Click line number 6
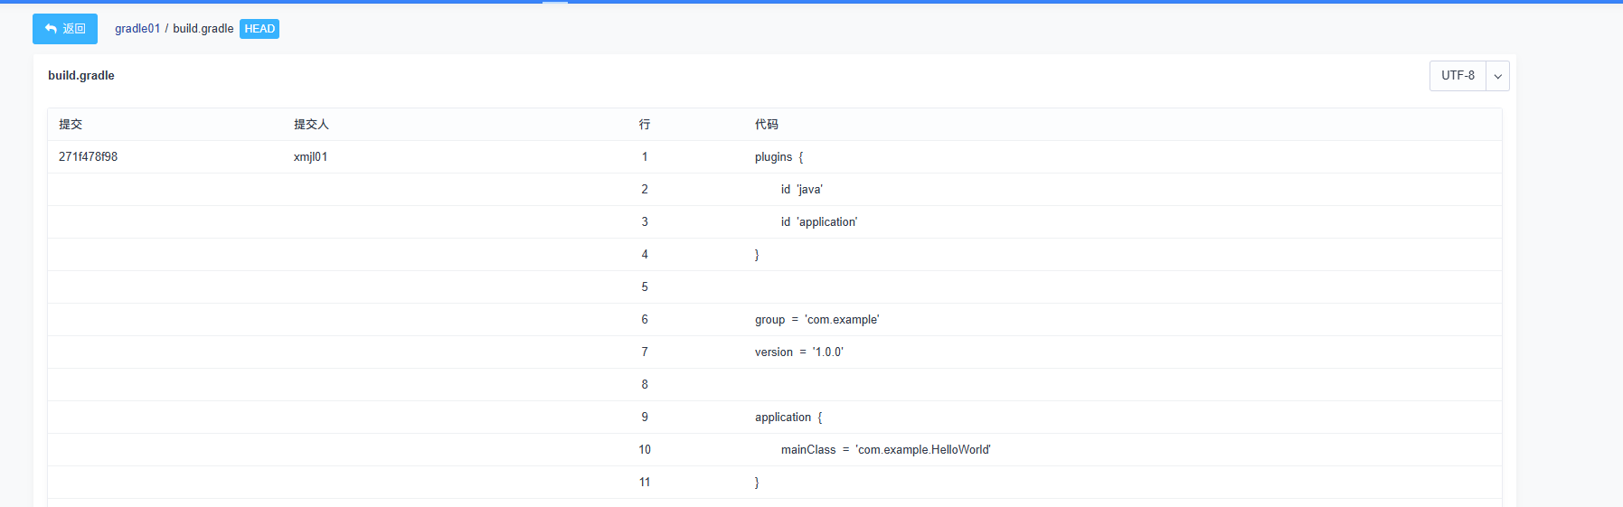Screen dimensions: 1623x507 [x=645, y=320]
